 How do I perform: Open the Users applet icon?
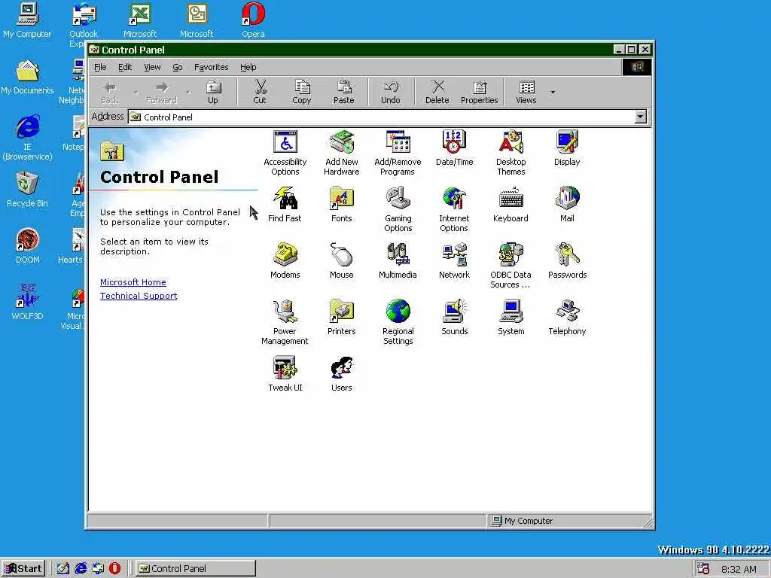click(x=342, y=374)
